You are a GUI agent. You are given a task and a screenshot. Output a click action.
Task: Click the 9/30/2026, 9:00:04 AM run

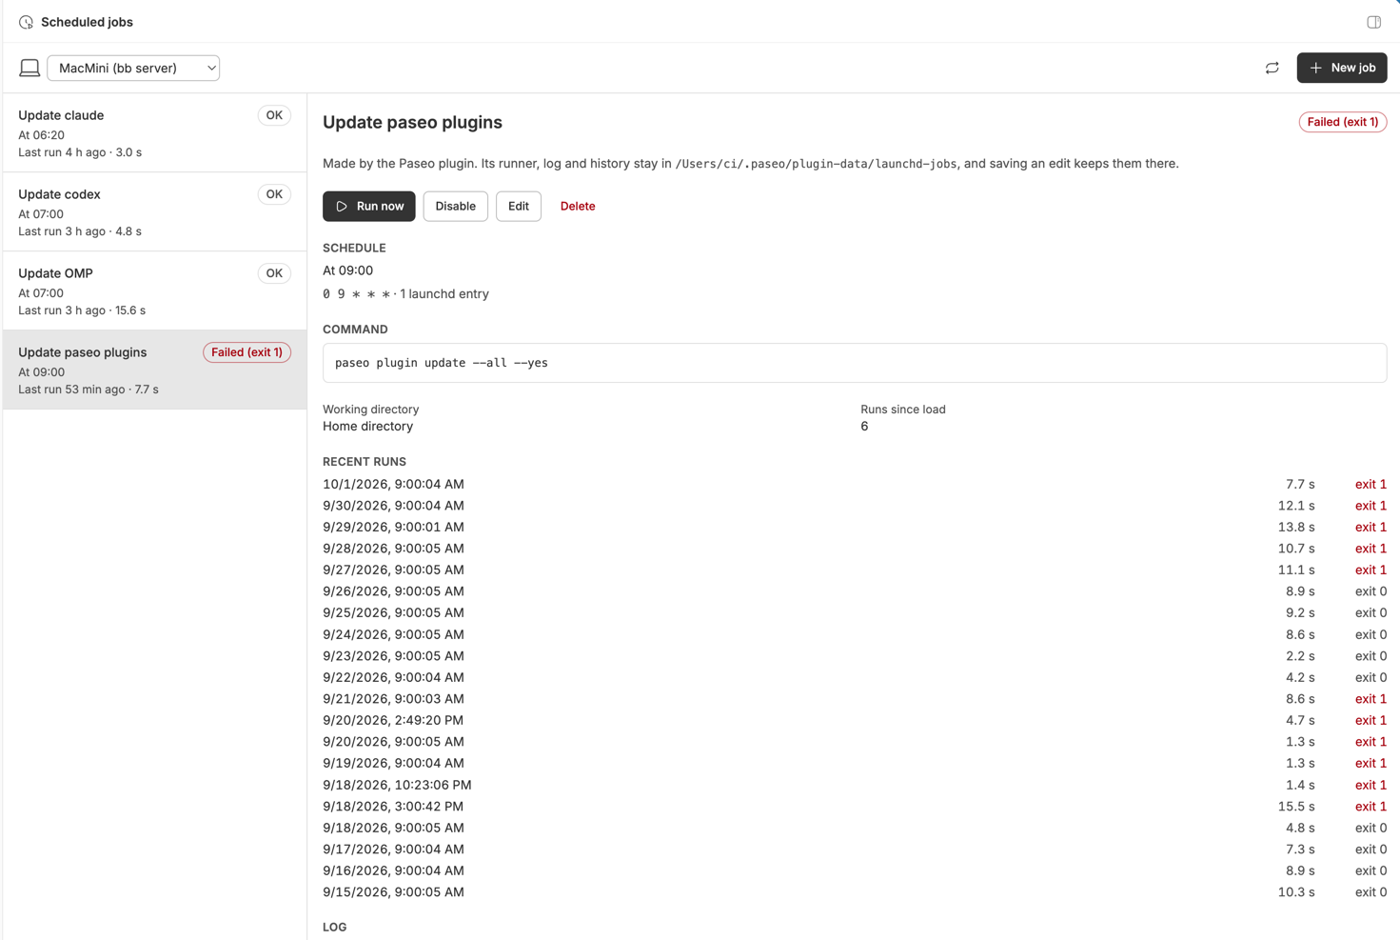pyautogui.click(x=854, y=506)
